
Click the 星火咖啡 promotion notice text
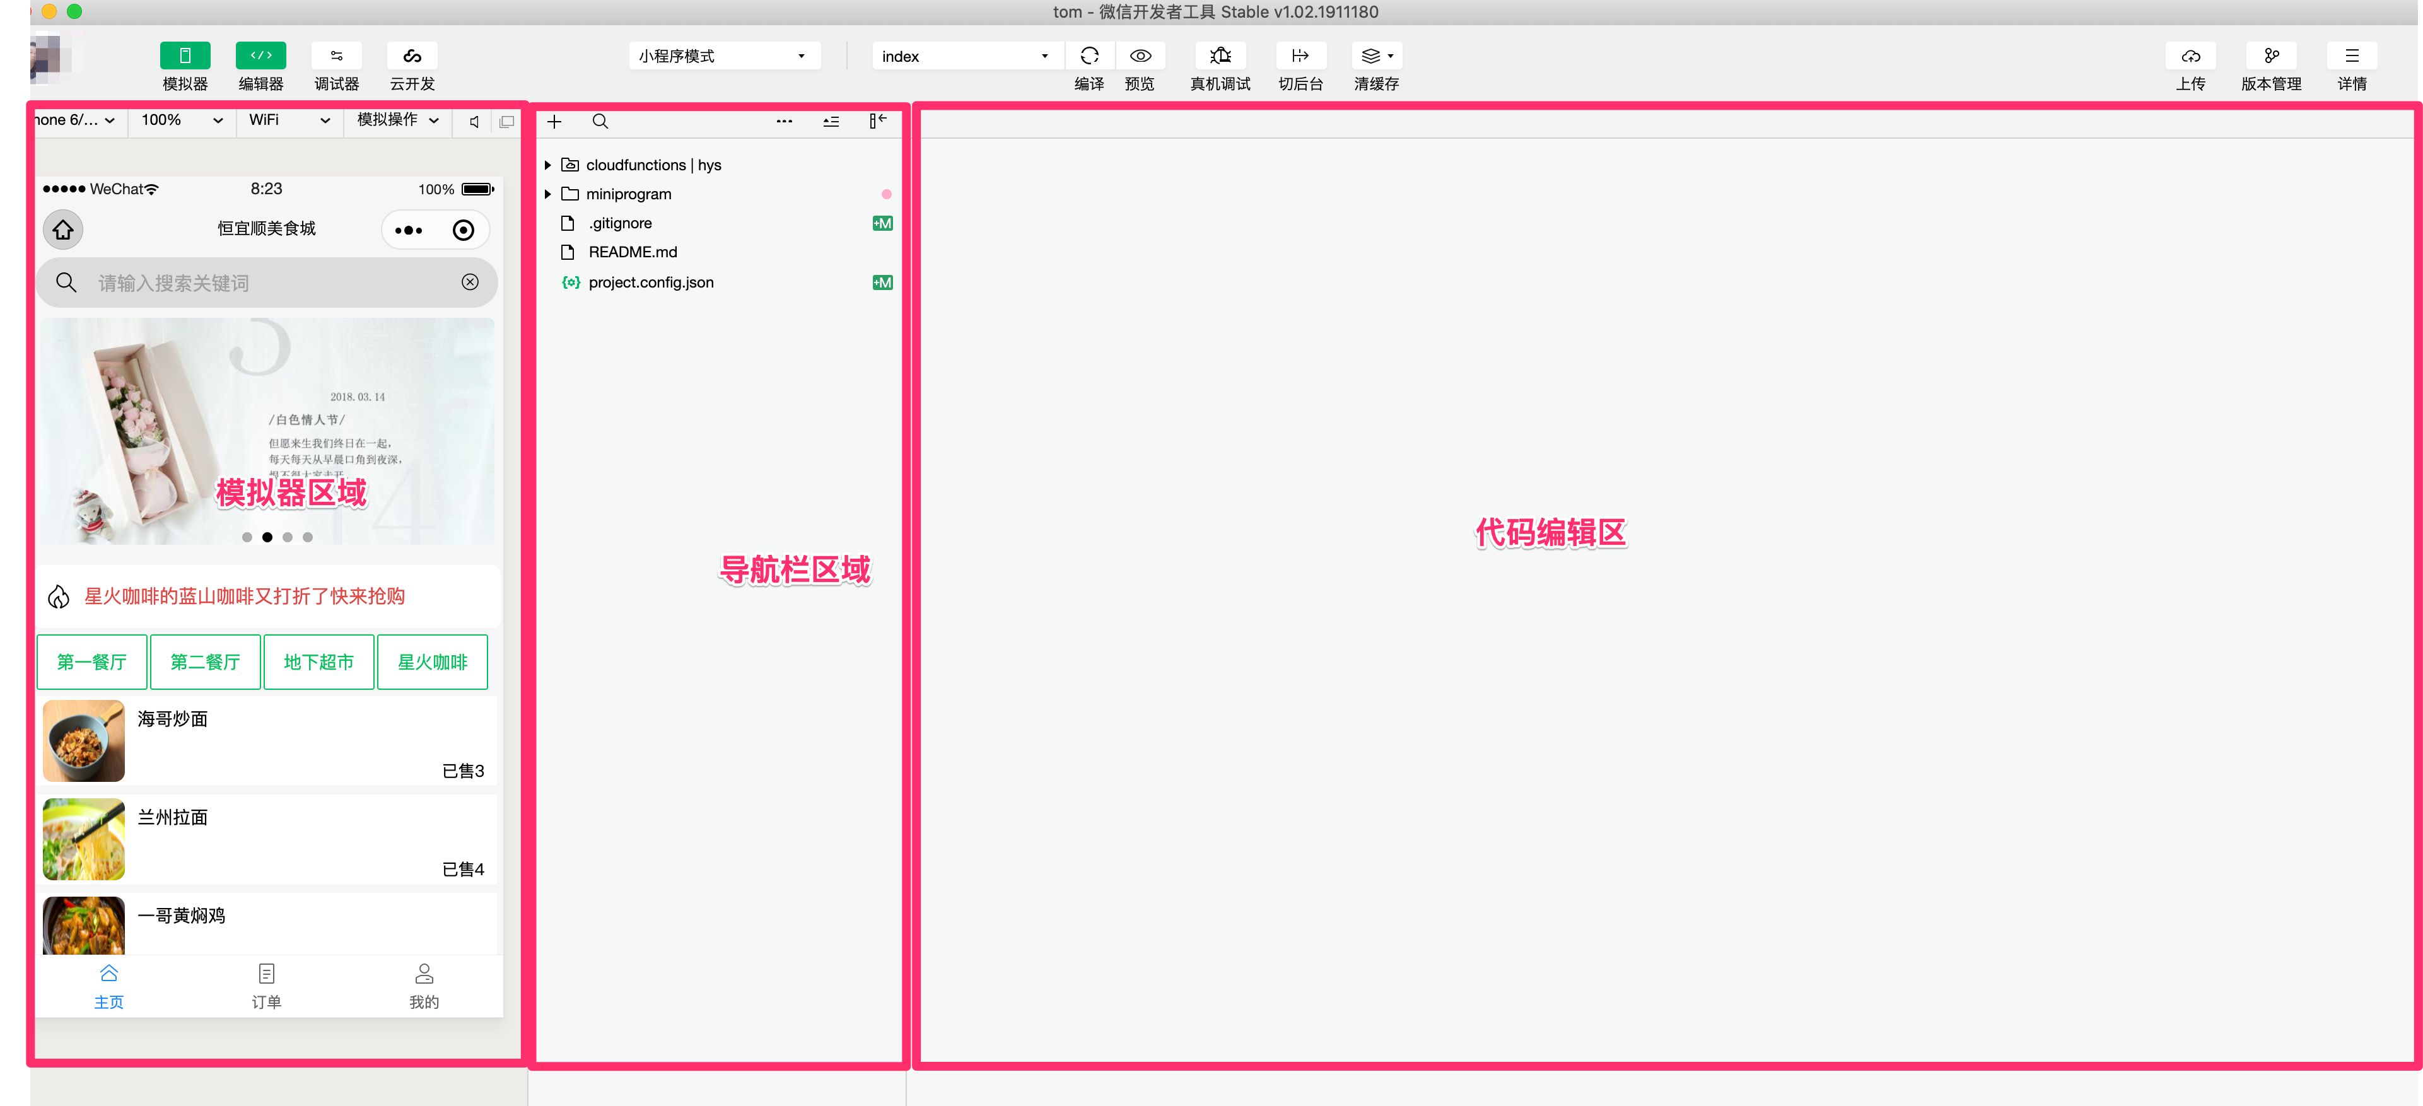pos(245,597)
